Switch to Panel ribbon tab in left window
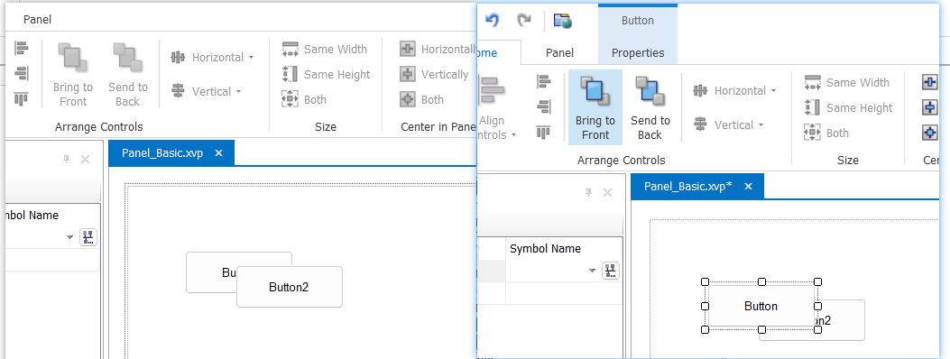This screenshot has height=359, width=950. [38, 19]
